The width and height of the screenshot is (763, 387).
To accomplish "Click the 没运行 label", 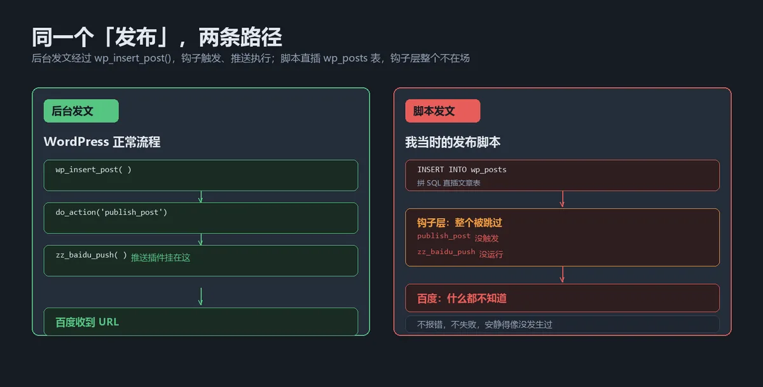I will (491, 254).
